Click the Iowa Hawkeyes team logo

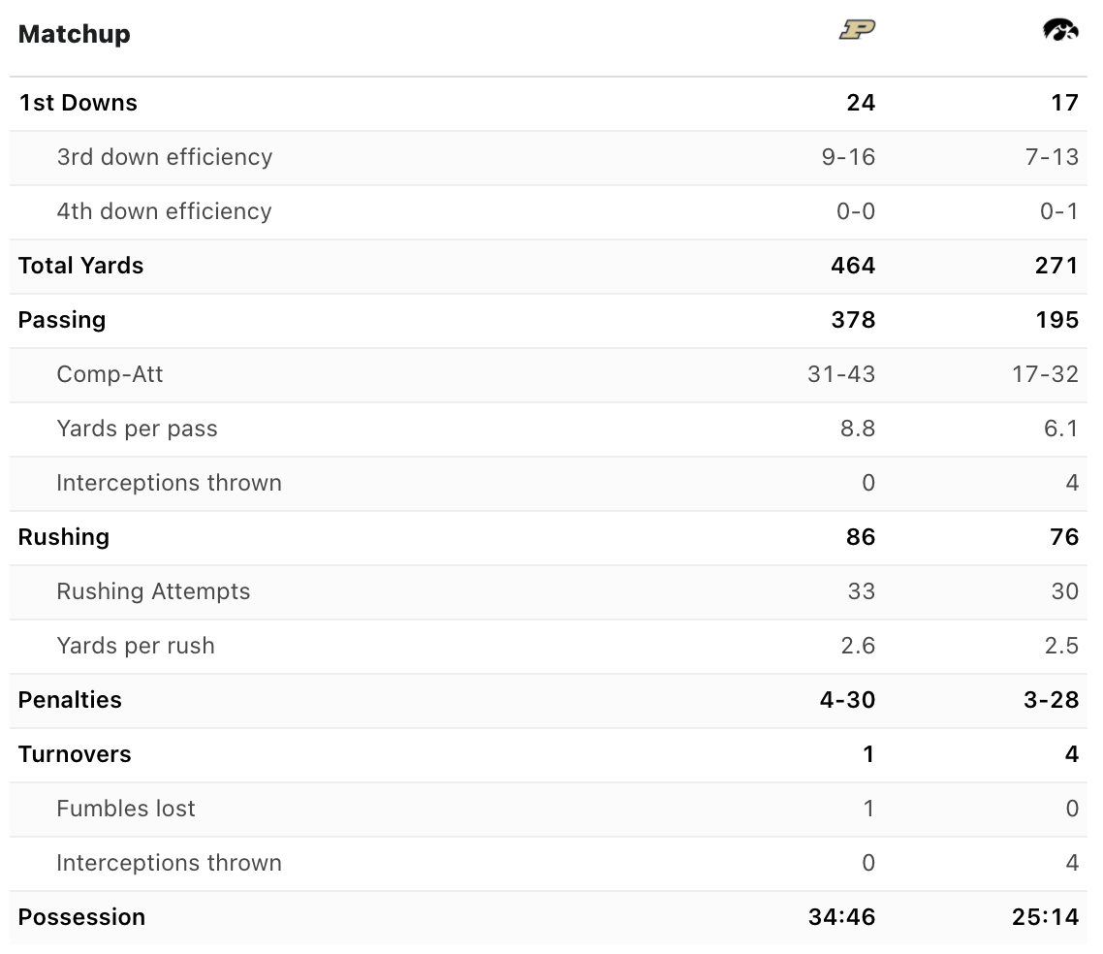1060,29
